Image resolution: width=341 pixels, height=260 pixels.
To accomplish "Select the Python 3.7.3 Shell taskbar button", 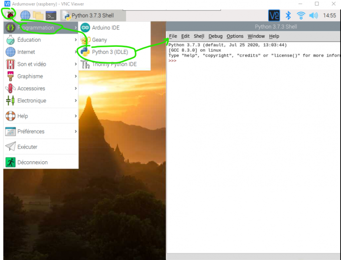I will point(93,16).
